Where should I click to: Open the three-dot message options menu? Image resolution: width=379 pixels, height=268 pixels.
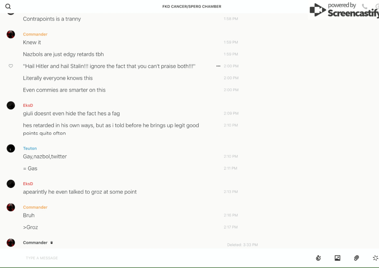(x=218, y=66)
